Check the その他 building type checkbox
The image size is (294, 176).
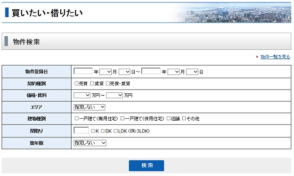[184, 118]
